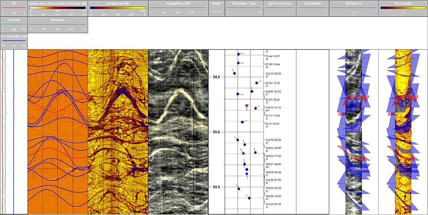Click the blue tadpole just below 55.5 depth
Image resolution: width=428 pixels, height=215 pixels.
pyautogui.click(x=239, y=189)
